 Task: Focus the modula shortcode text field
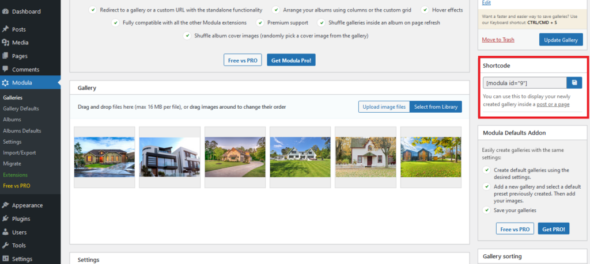tap(524, 83)
